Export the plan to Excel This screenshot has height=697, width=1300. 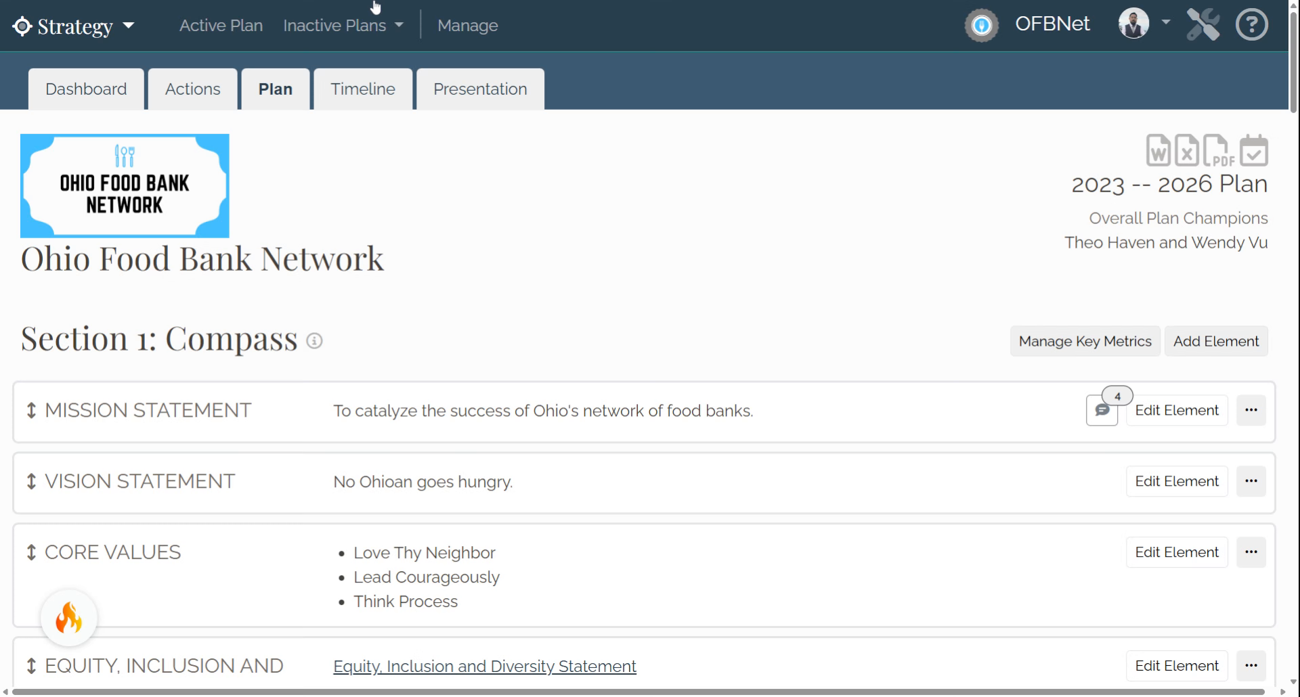click(1186, 150)
